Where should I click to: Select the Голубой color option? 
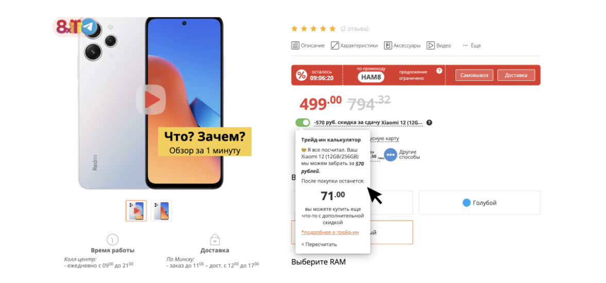pos(479,203)
